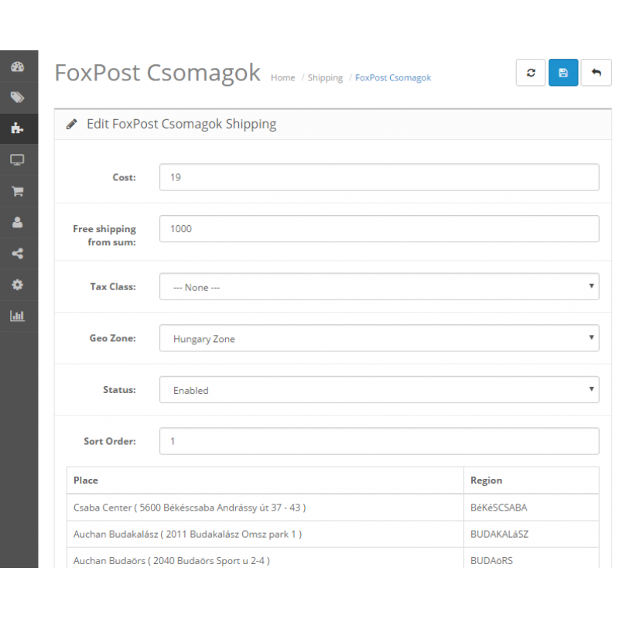Open the System gear icon
619x619 pixels.
(17, 285)
